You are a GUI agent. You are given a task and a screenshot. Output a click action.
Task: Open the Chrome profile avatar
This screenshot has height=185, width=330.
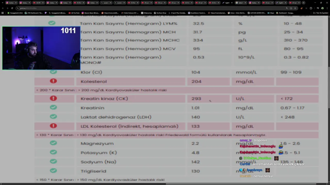pos(322,8)
